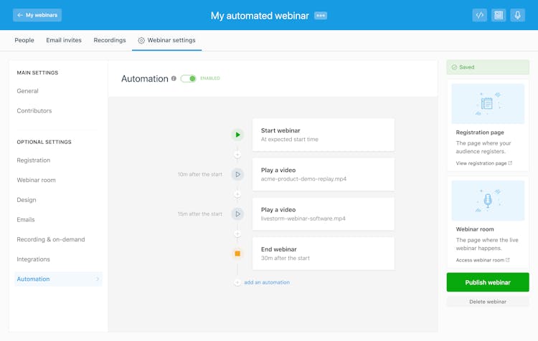Click the orange End webinar stop icon

[x=237, y=254]
